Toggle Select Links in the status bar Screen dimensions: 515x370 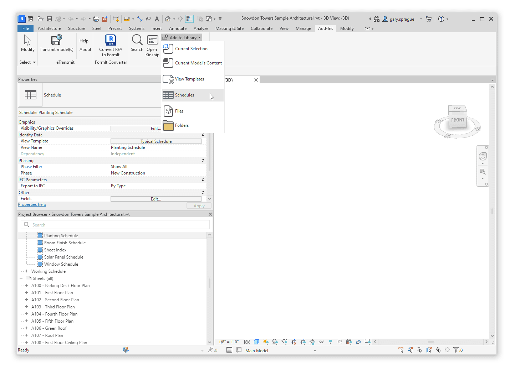[x=401, y=350]
